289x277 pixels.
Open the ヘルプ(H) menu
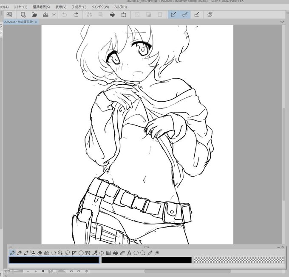point(121,7)
